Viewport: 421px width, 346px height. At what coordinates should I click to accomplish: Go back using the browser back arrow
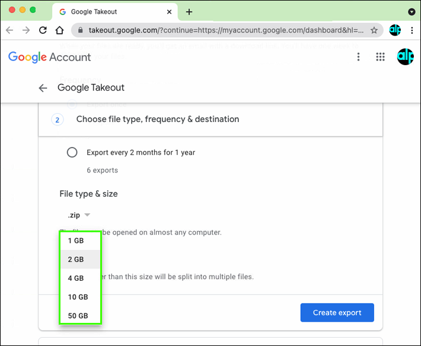(x=9, y=30)
